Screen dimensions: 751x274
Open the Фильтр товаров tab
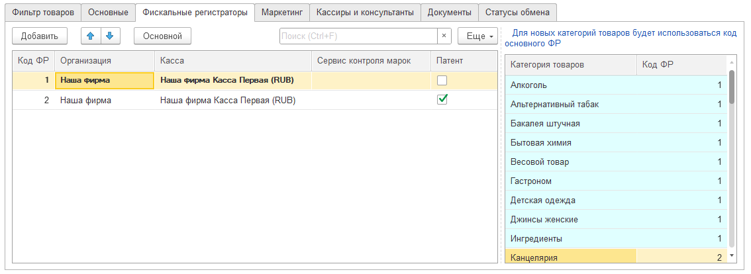click(x=41, y=13)
